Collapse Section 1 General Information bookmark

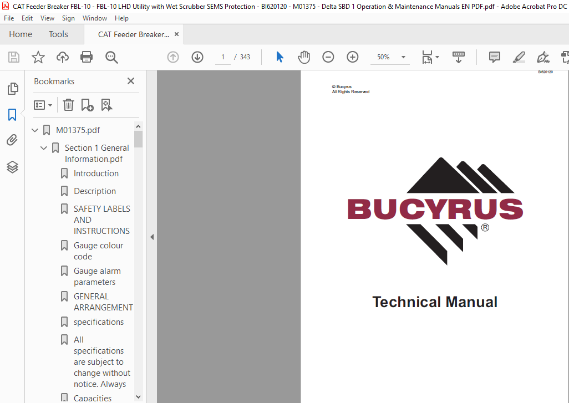coord(44,147)
